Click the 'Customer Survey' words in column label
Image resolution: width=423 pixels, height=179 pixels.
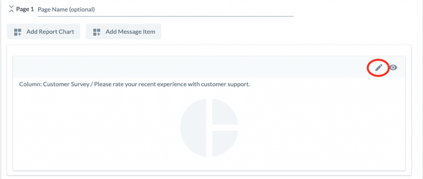[67, 84]
